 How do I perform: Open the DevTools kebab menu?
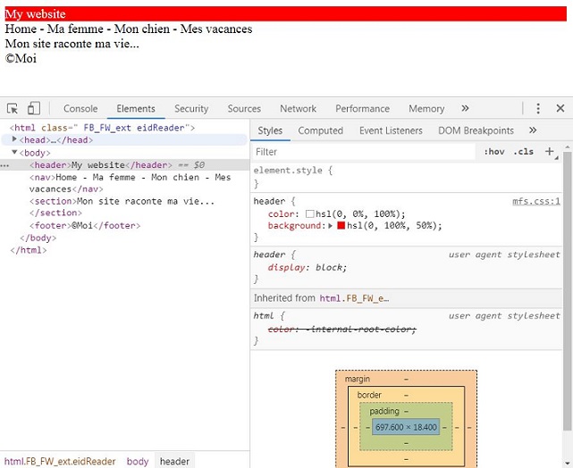click(538, 109)
